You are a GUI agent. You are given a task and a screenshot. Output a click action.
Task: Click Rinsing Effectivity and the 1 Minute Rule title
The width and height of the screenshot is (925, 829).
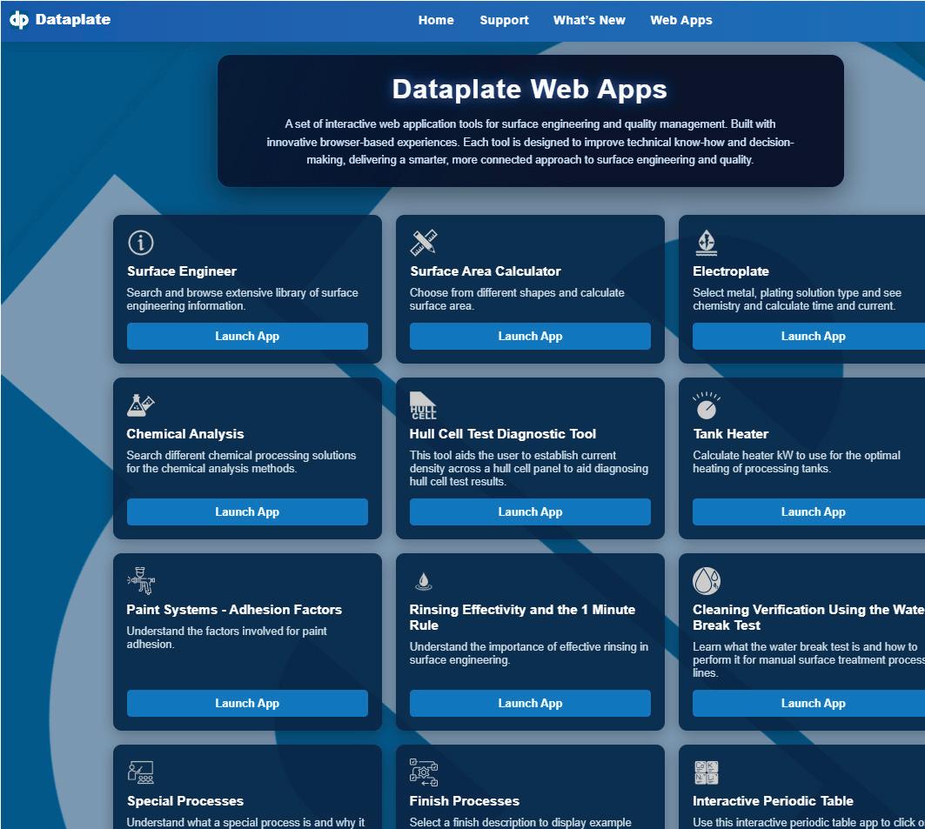click(x=522, y=618)
